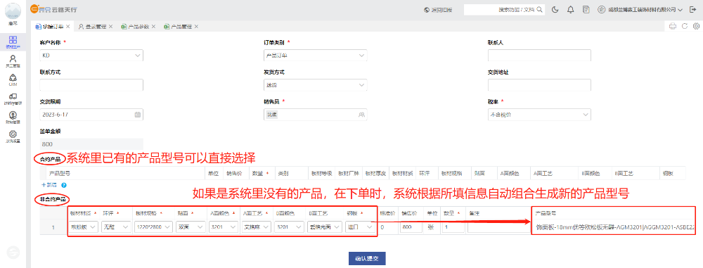Click the 标准价 field showing 0
Viewport: 703px width, 268px height.
coord(388,228)
